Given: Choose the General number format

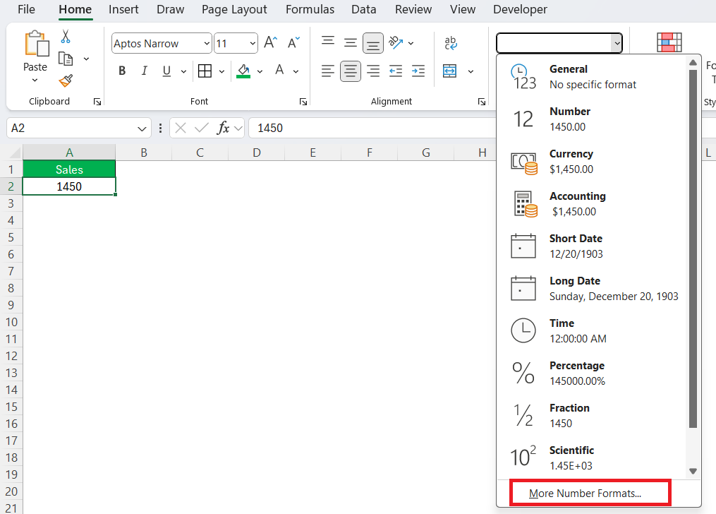Looking at the screenshot, I should 593,77.
